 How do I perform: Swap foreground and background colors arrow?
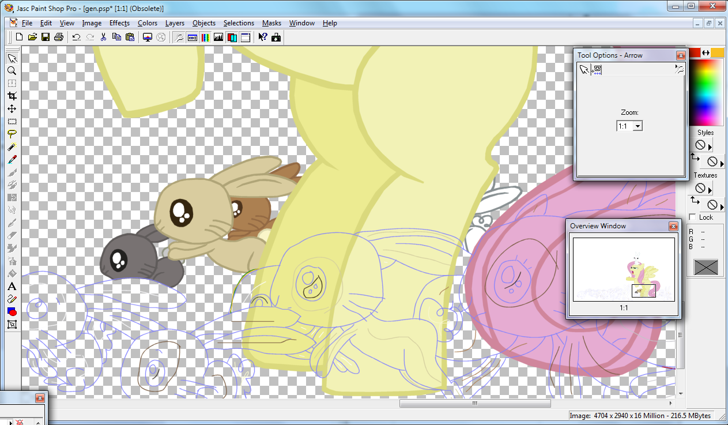[x=706, y=53]
